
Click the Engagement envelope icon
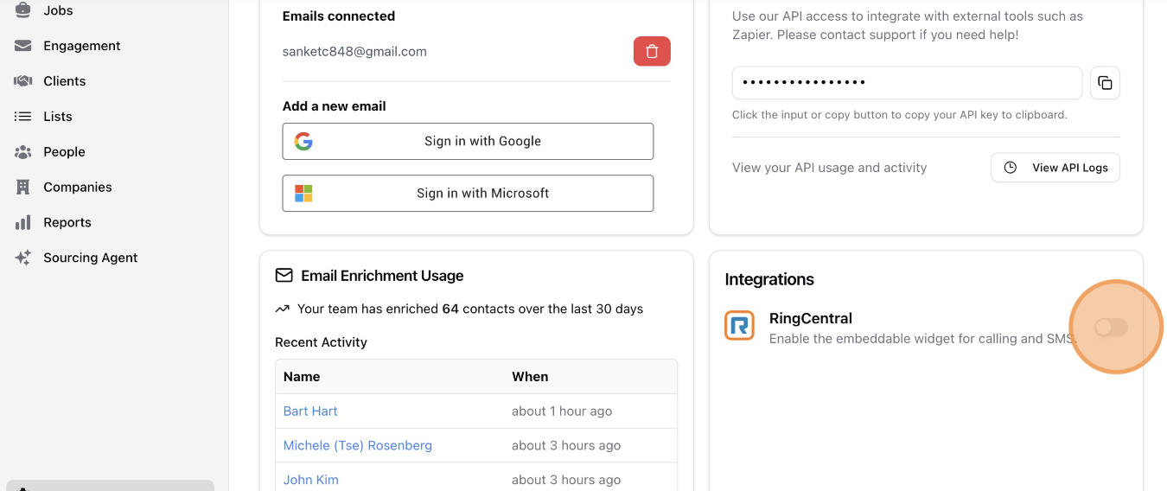click(23, 46)
